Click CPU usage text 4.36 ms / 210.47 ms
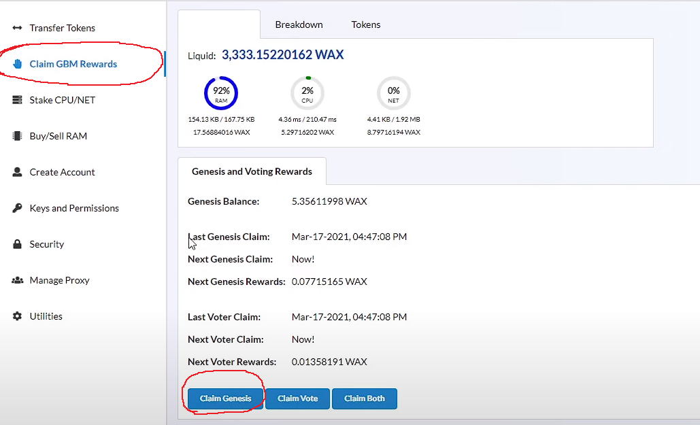Screen dimensions: 700x425 [307, 119]
